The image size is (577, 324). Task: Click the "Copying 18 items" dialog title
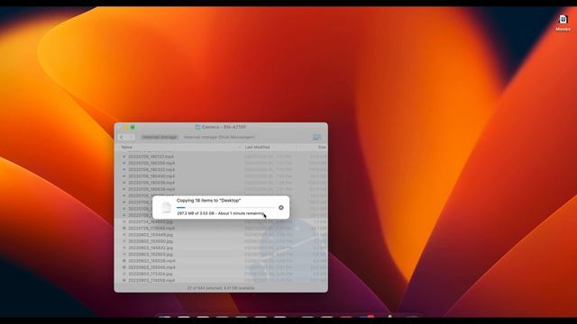pos(208,201)
